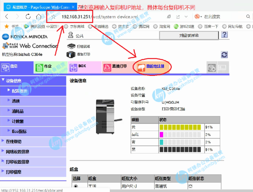Image resolution: width=253 pixels, height=192 pixels.
Task: Open 游戏加速 bookmark
Action: (184, 26)
